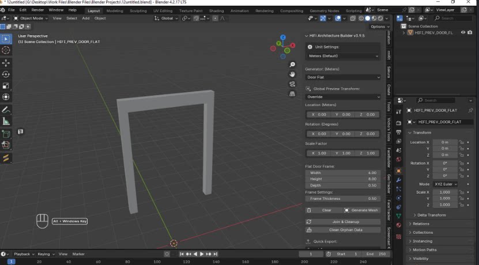Open the Render menu
Viewport: 479px width, 265px height.
tap(37, 10)
